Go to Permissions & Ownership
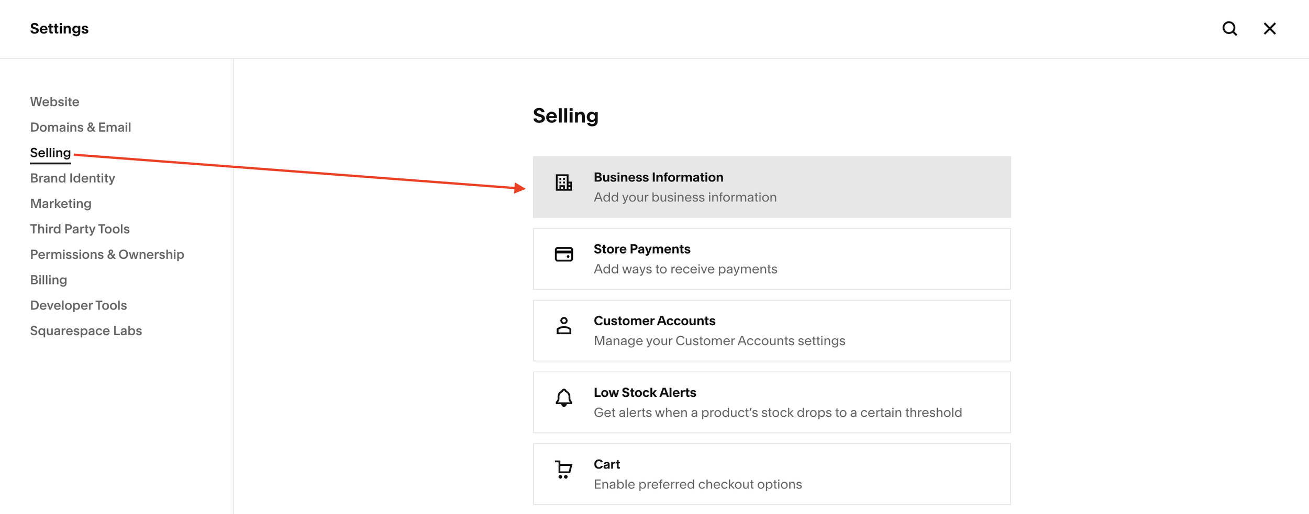Screen dimensions: 1309x514 pyautogui.click(x=107, y=255)
